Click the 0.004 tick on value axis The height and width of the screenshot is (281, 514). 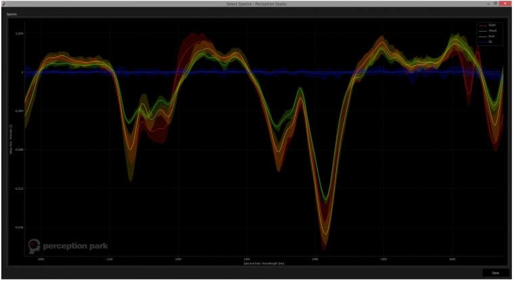(19, 33)
